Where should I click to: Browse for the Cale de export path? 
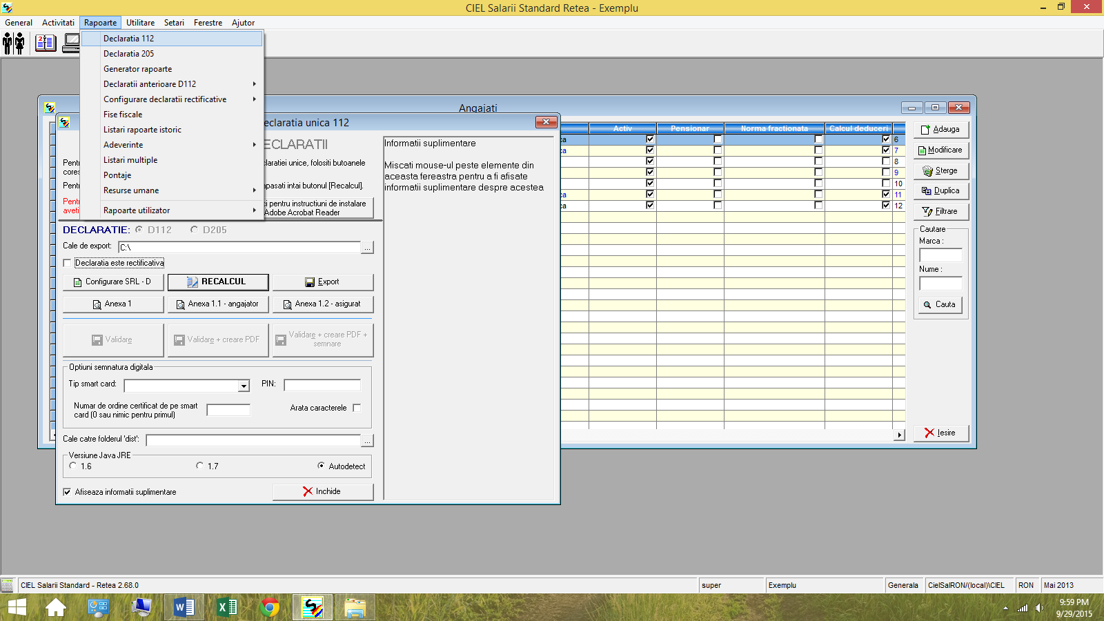point(368,247)
